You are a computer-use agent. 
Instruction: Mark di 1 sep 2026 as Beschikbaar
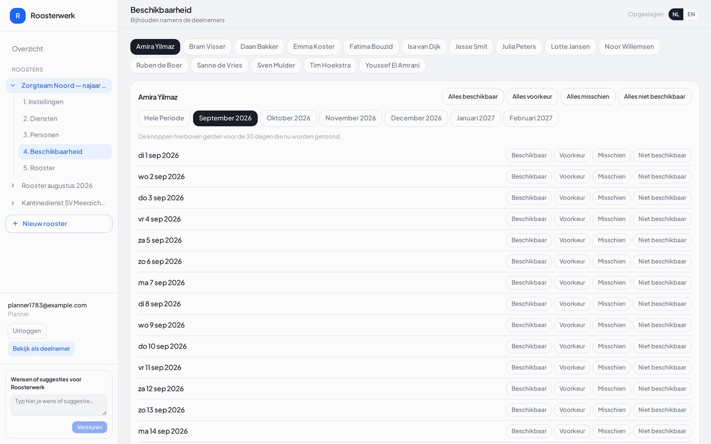click(x=529, y=155)
